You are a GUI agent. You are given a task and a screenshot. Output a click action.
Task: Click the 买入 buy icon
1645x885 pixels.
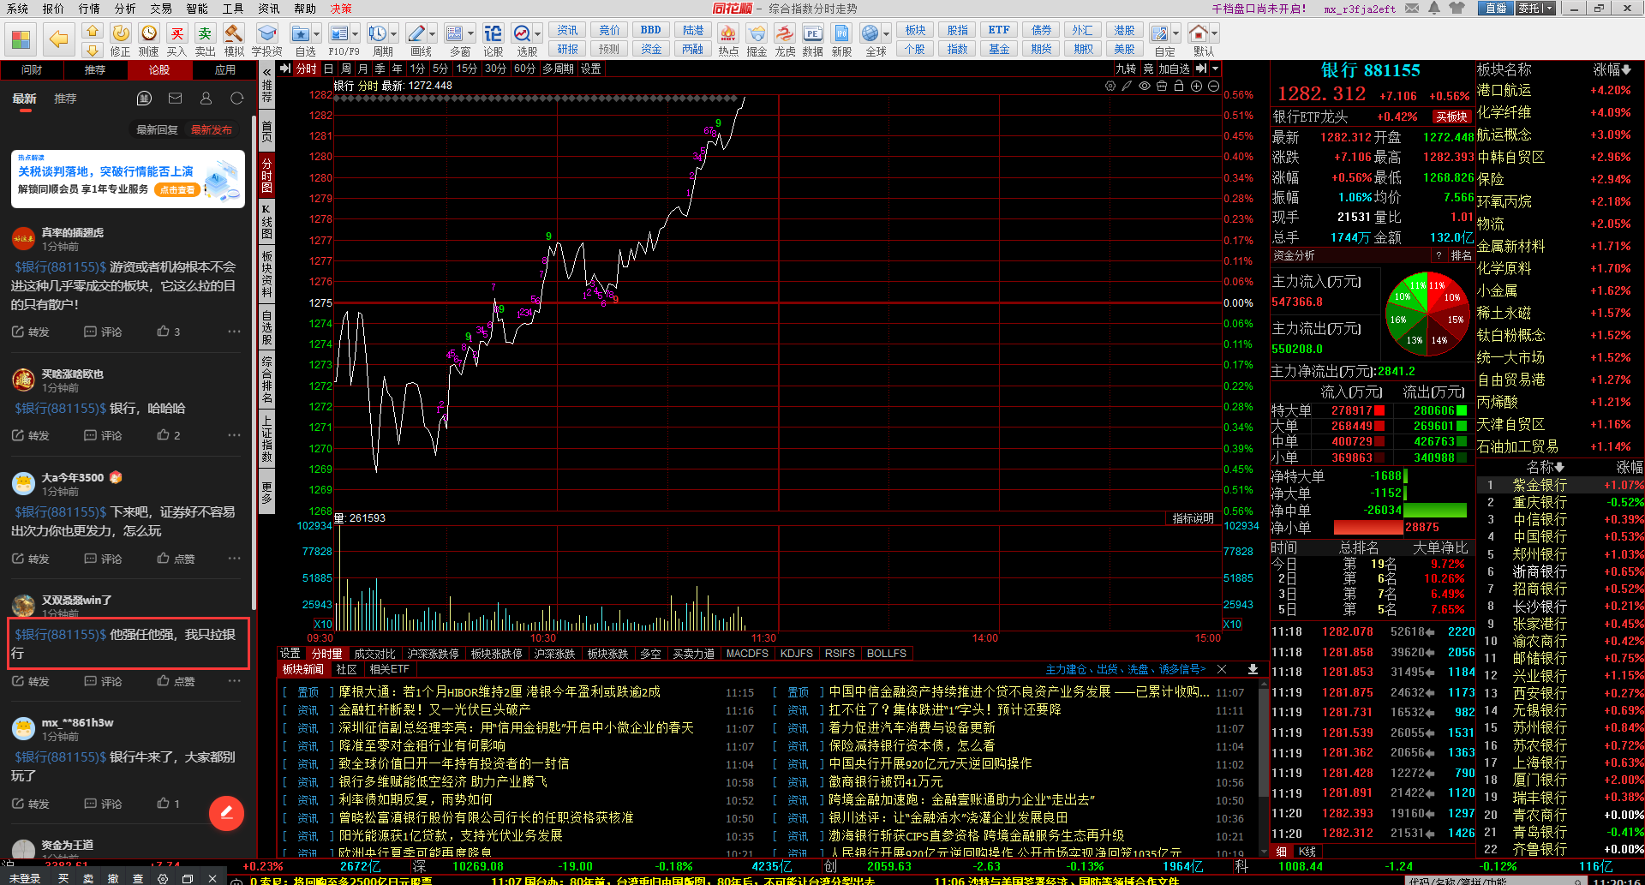click(176, 33)
